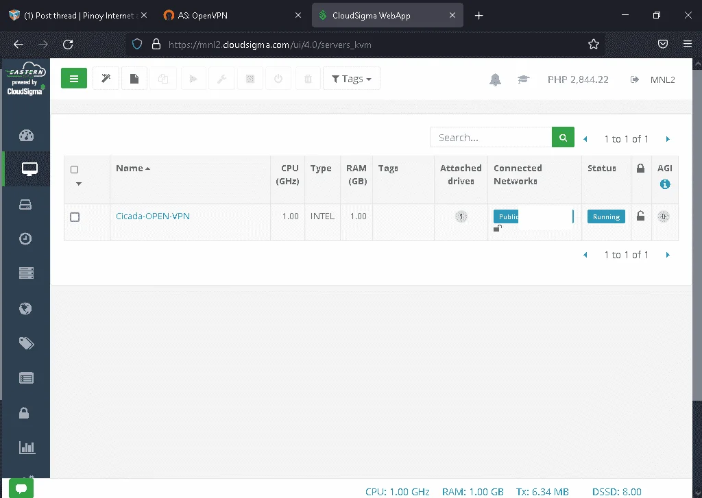
Task: Open the tags icon in sidebar
Action: (27, 343)
